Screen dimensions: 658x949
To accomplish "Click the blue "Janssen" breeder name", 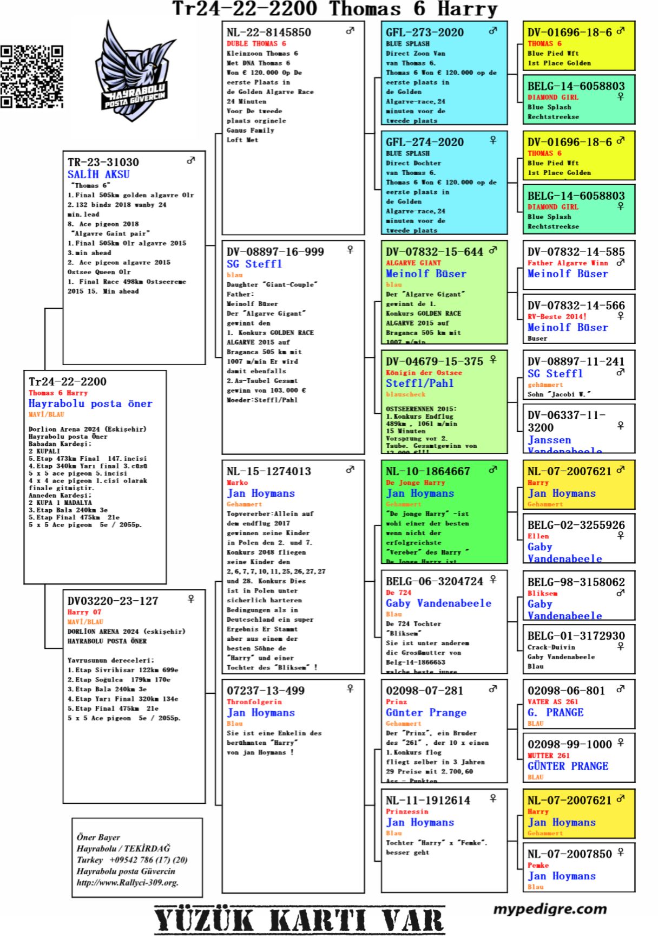I will tap(549, 440).
